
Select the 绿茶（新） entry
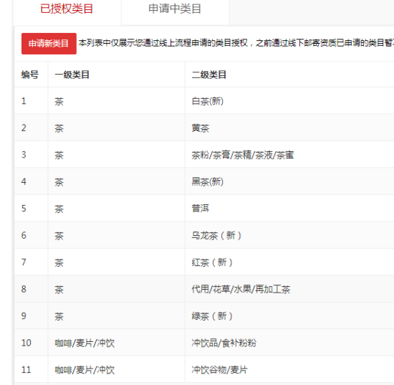pos(212,316)
